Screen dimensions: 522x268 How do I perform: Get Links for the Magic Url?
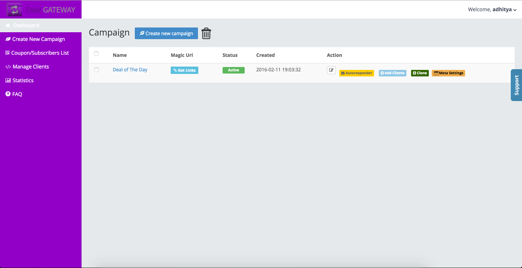185,70
